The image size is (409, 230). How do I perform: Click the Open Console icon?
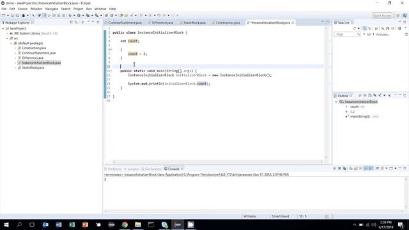(391, 169)
